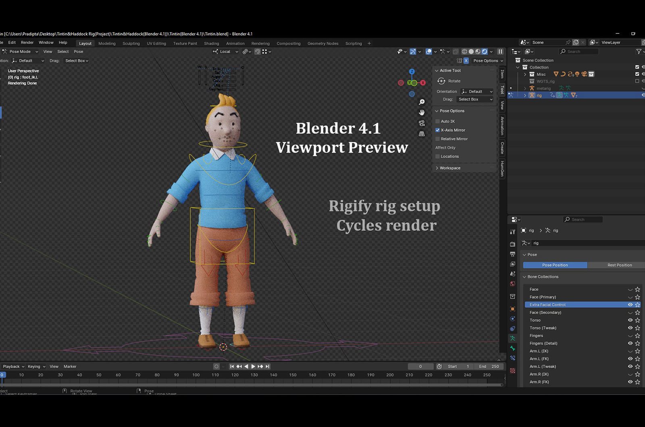Open the Local transform orientation dropdown
This screenshot has height=427, width=645.
click(x=225, y=52)
